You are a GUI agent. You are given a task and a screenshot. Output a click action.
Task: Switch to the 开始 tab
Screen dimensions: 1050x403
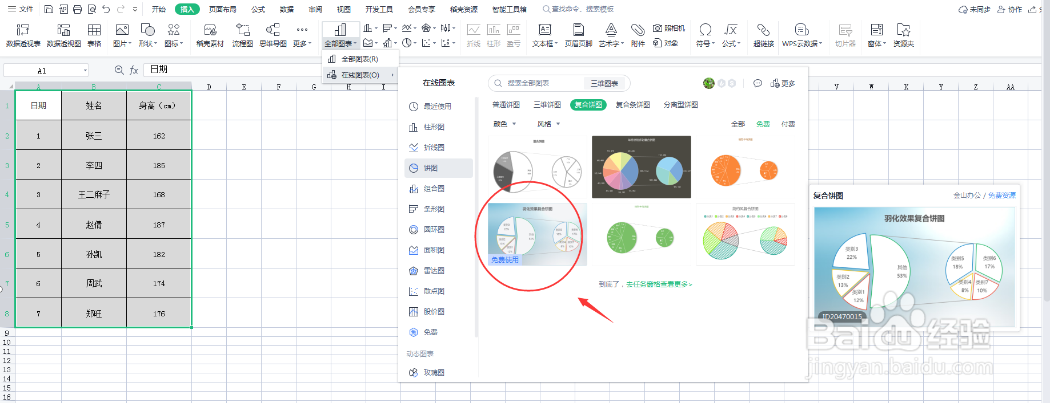(x=159, y=9)
